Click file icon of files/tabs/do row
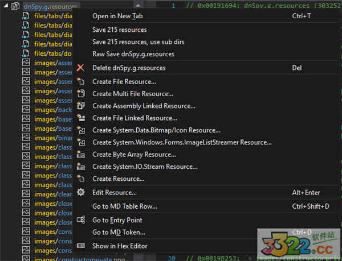Image resolution: width=342 pixels, height=261 pixels. [26, 53]
